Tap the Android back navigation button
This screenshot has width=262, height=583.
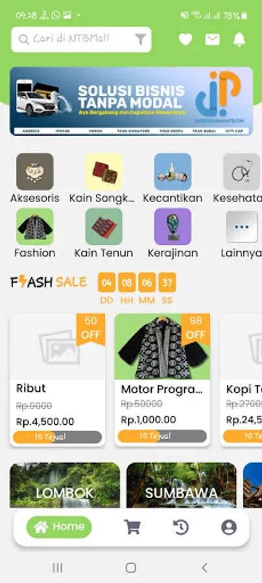[x=204, y=567]
